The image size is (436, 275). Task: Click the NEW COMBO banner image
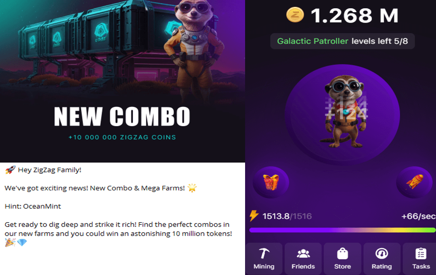[x=122, y=81]
